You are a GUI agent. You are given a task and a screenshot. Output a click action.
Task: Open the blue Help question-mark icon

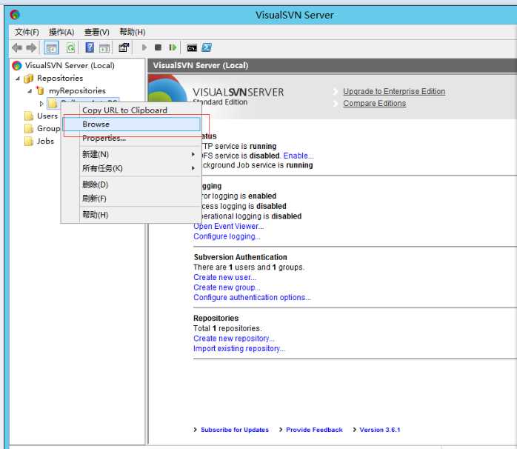[x=90, y=48]
